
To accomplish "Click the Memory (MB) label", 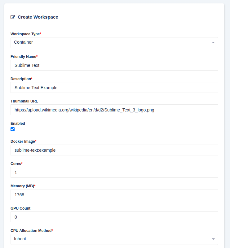I will click(x=23, y=186).
